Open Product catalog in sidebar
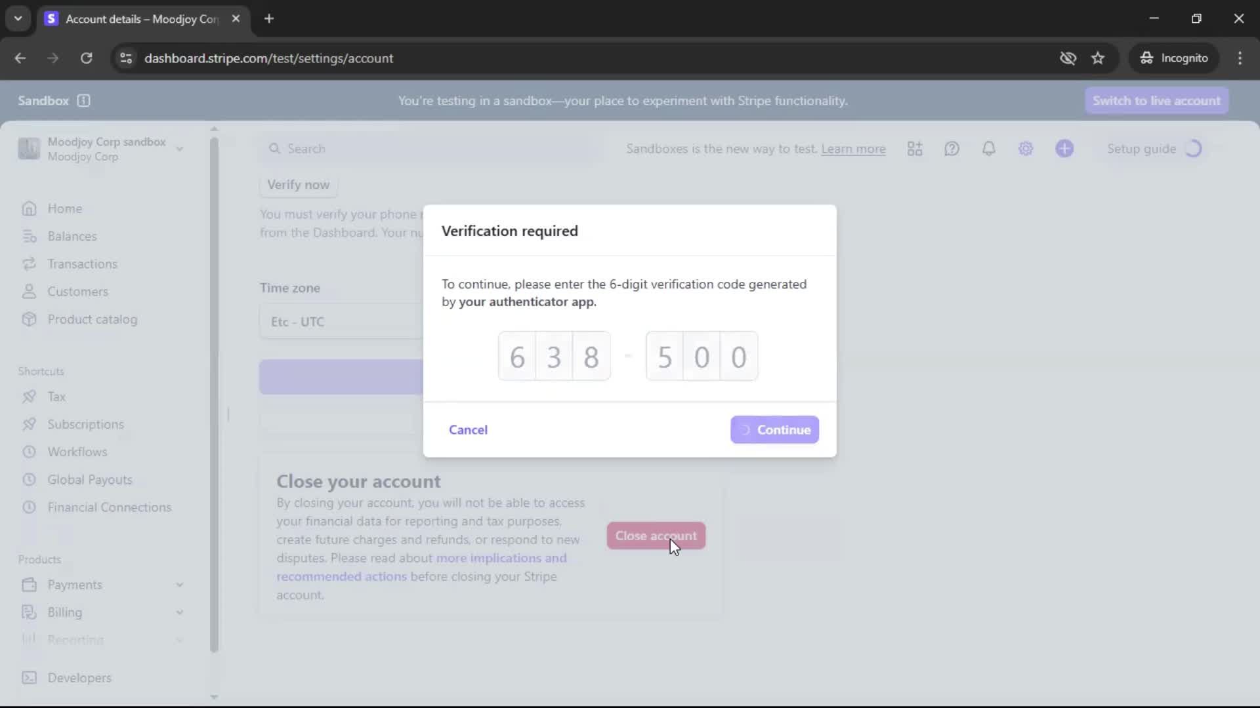 (92, 319)
